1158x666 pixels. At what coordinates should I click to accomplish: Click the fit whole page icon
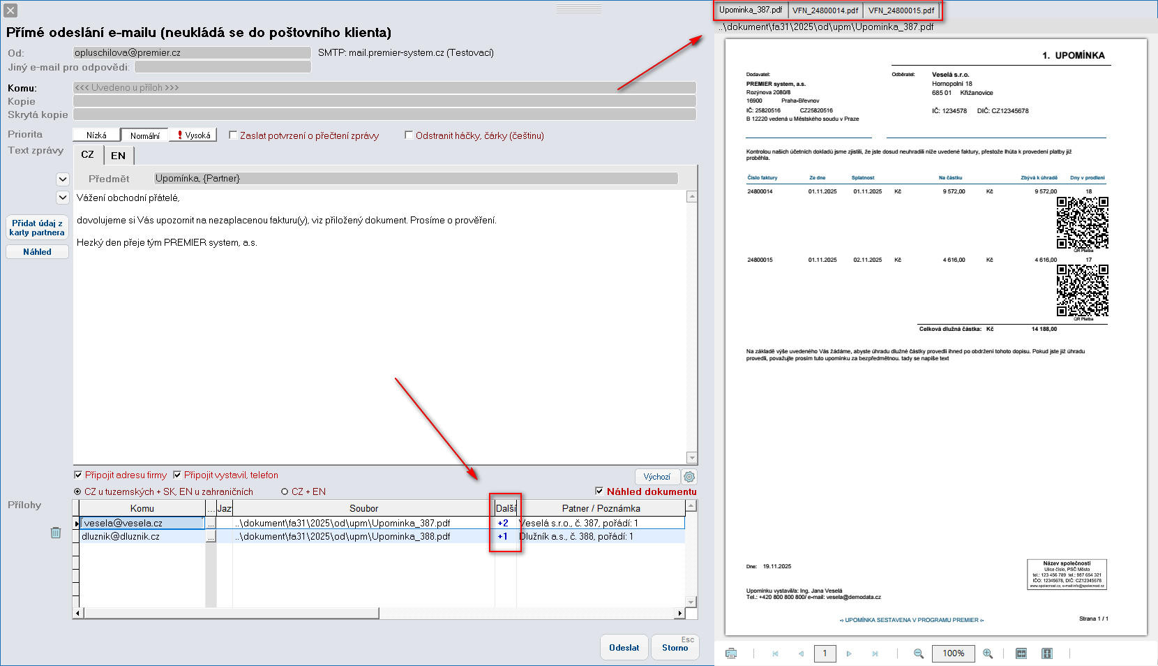point(1046,653)
